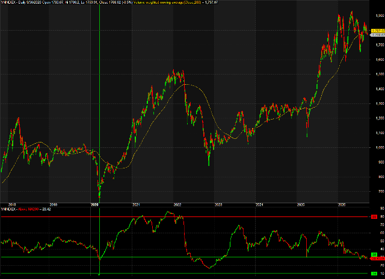Image resolution: width=385 pixels, height=279 pixels.
Task: Click the 50 label on indicator axis
Action: [x=382, y=241]
